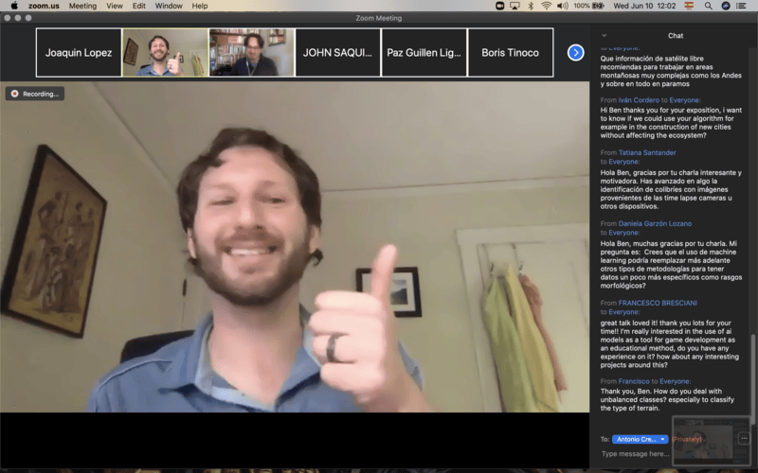
Task: Open the zoom.us application menu
Action: (x=44, y=6)
